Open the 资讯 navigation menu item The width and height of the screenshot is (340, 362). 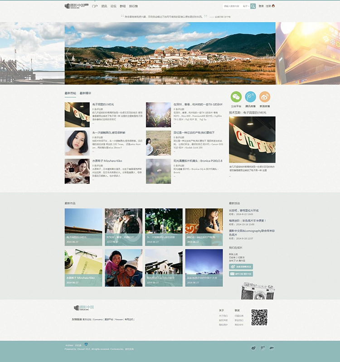point(104,6)
